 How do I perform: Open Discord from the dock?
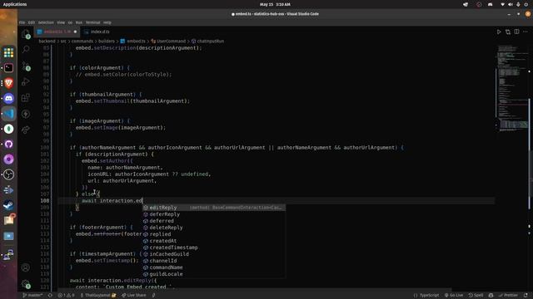click(x=9, y=98)
